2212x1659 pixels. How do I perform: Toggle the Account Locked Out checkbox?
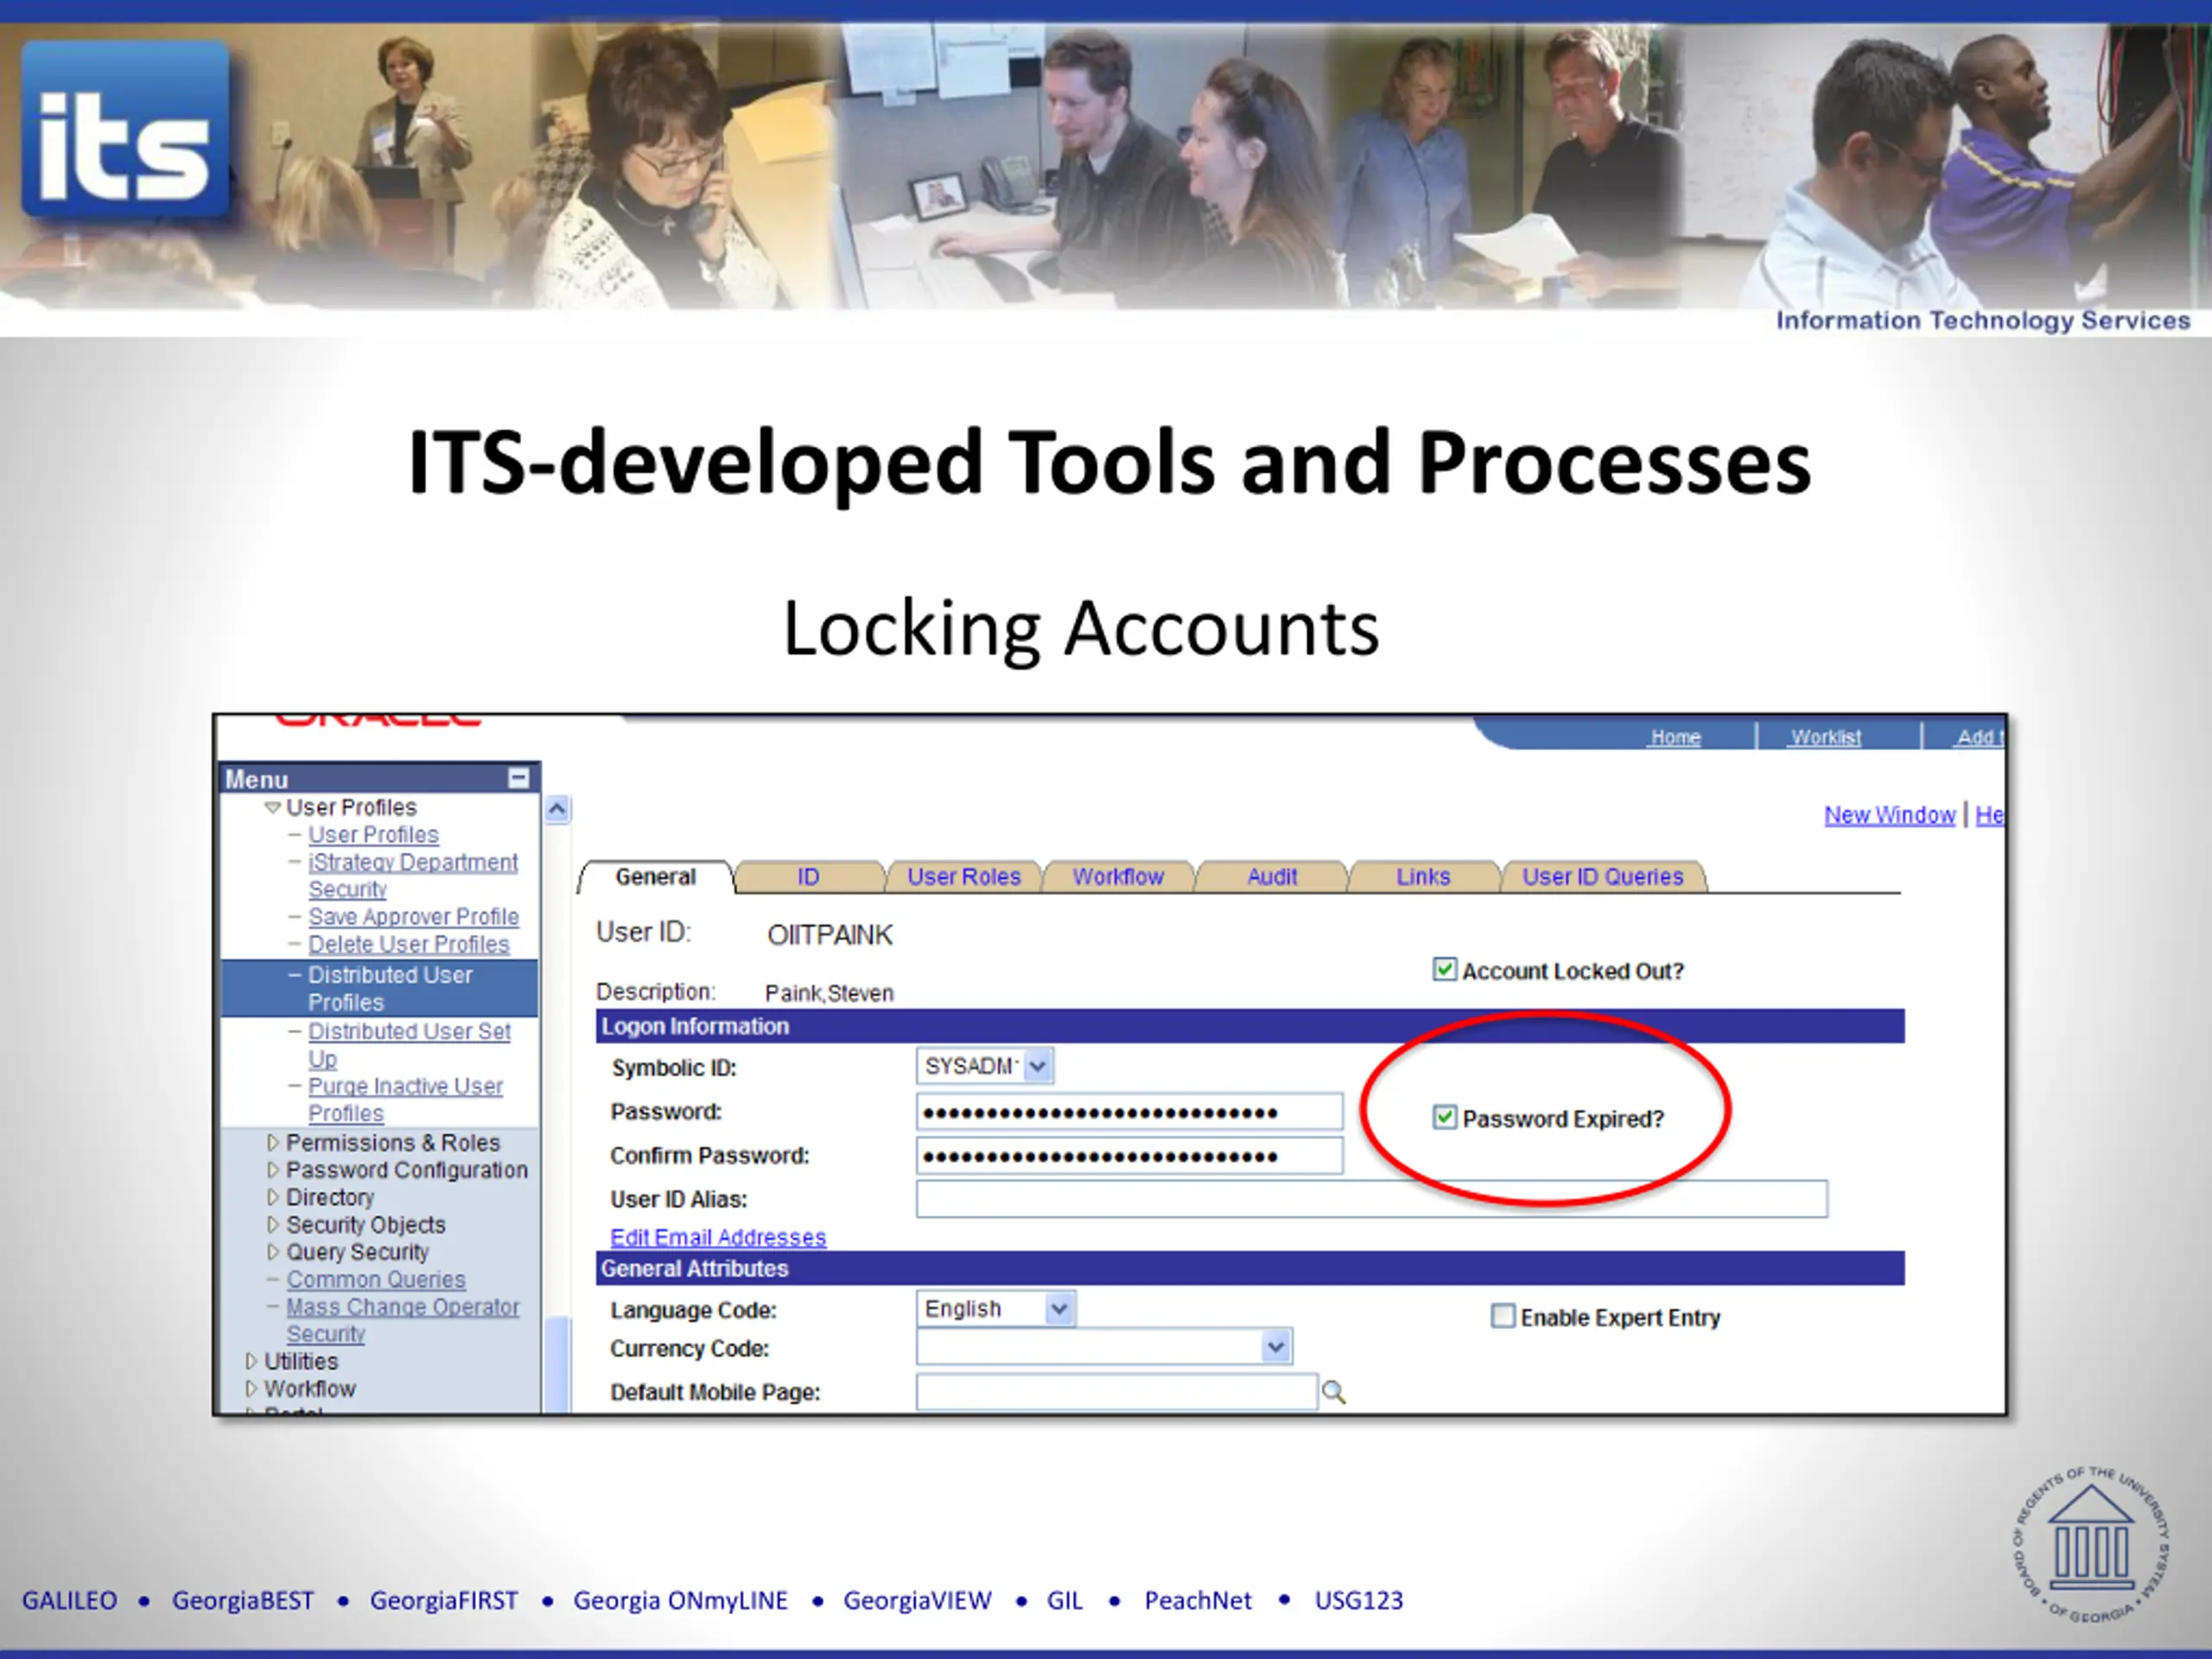coord(1444,969)
